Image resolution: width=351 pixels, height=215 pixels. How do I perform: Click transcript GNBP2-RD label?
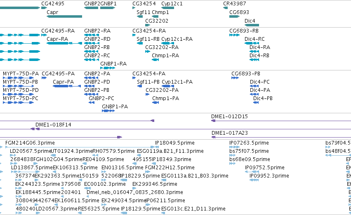(x=97, y=39)
